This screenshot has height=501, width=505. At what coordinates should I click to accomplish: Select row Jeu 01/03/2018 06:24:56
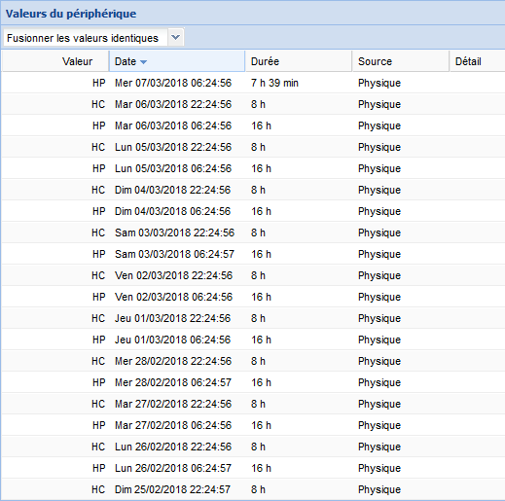253,340
